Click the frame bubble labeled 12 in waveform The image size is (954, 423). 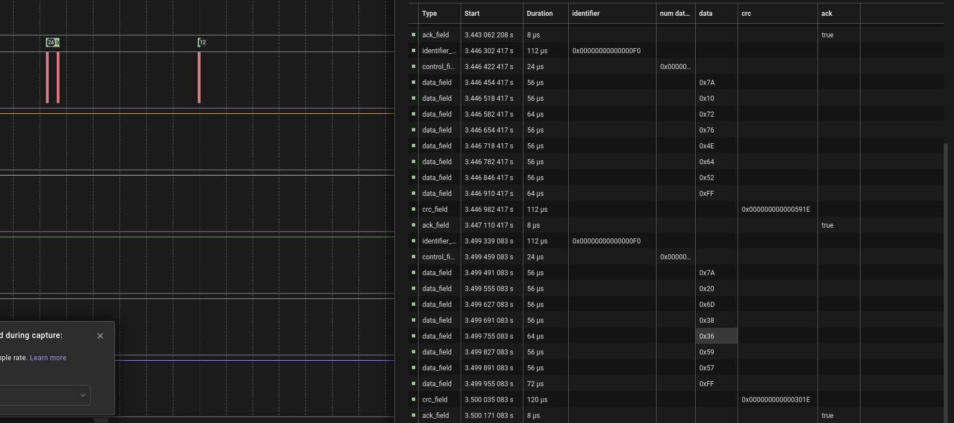202,42
